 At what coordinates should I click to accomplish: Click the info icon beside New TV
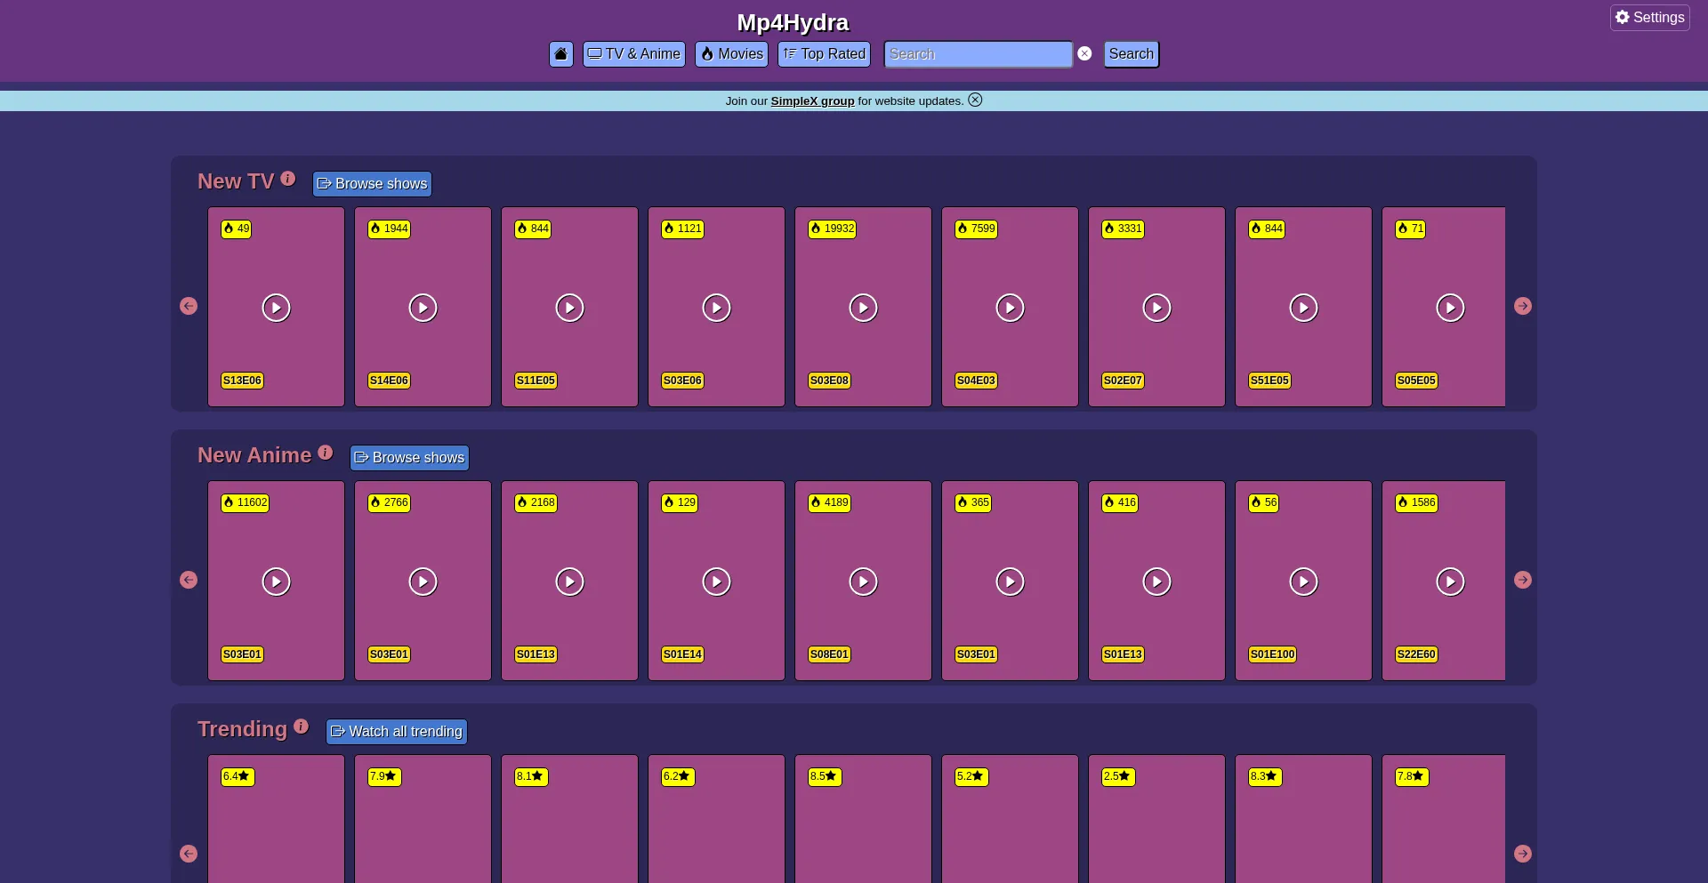tap(288, 179)
